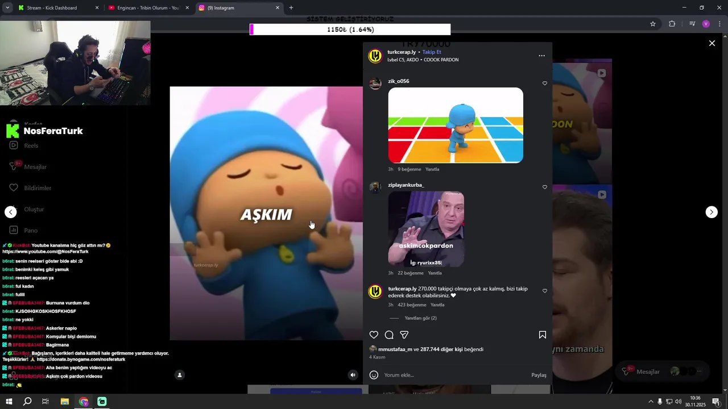
Task: Show tagged users icon on video
Action: 180,375
